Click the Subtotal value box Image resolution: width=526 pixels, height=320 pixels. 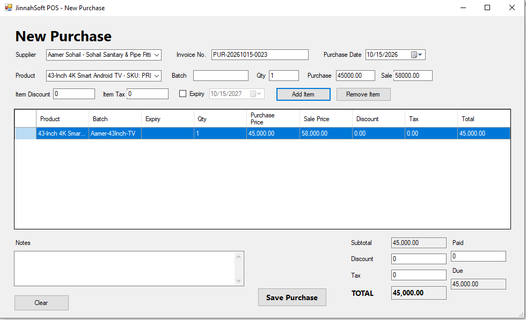tap(419, 243)
